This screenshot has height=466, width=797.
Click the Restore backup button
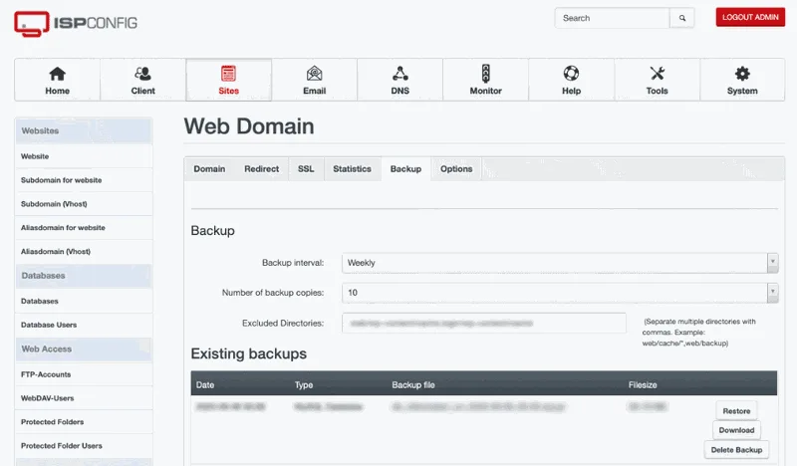coord(736,410)
